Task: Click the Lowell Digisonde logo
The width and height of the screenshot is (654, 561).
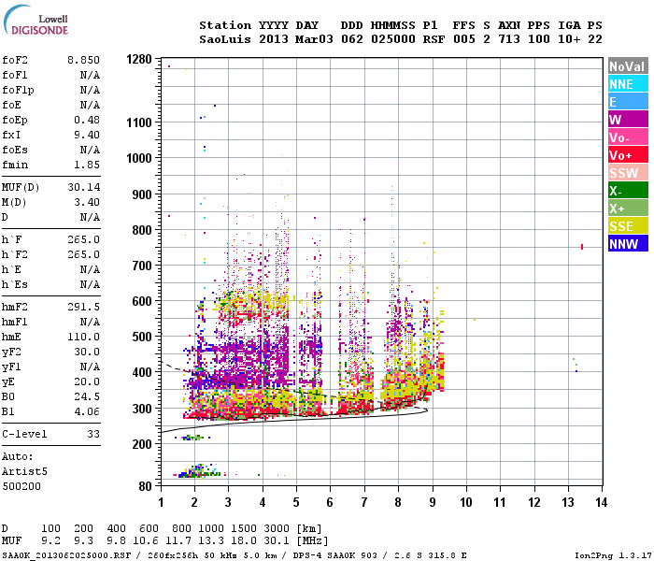Action: (36, 21)
